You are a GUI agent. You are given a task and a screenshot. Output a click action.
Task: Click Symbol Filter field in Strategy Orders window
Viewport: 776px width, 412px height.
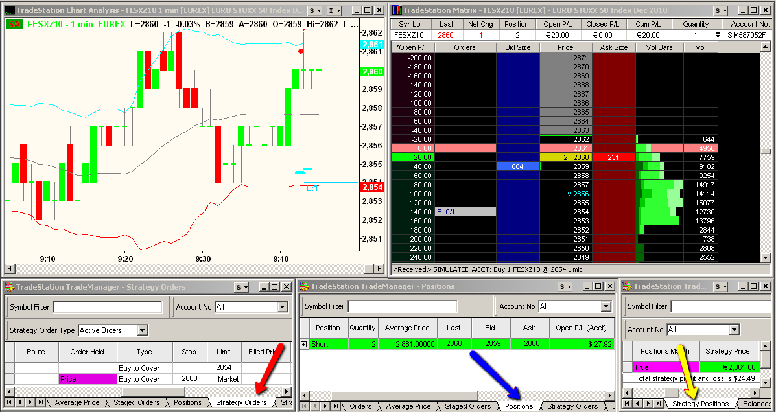108,307
